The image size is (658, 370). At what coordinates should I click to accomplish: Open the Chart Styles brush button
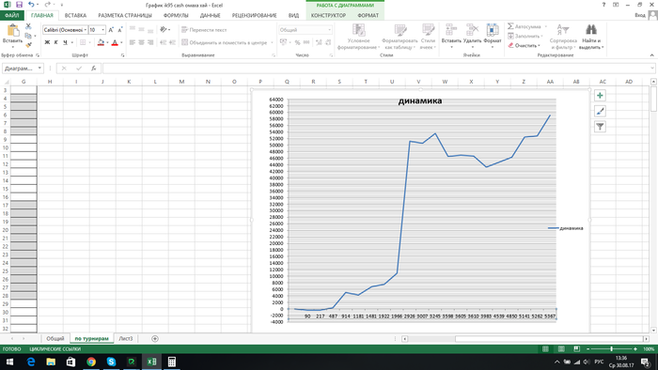[600, 111]
